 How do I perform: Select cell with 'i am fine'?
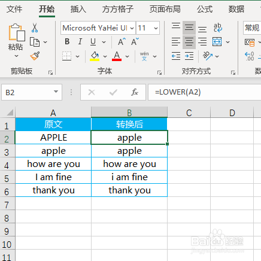click(129, 177)
